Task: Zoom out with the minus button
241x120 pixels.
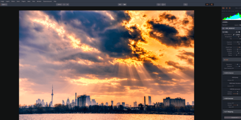Action: click(x=64, y=4)
